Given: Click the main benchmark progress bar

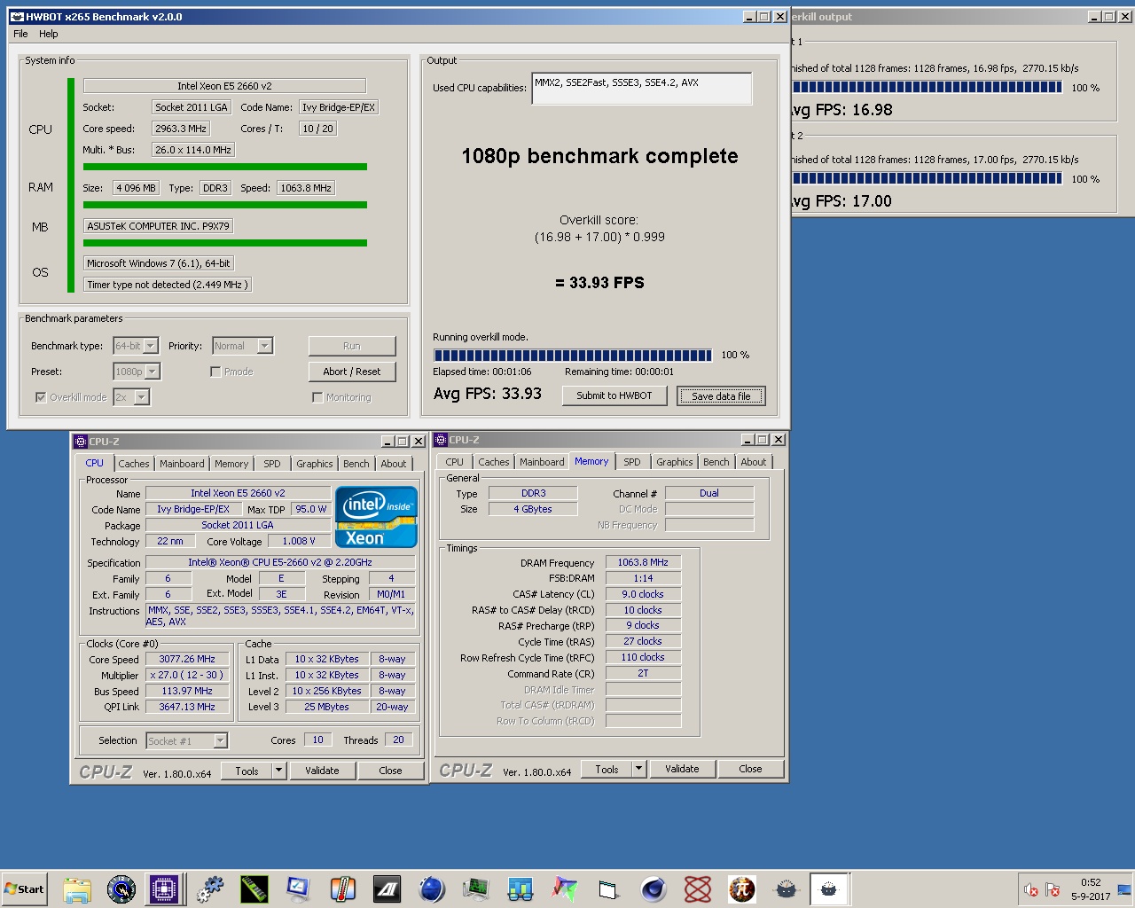Looking at the screenshot, I should click(x=573, y=356).
